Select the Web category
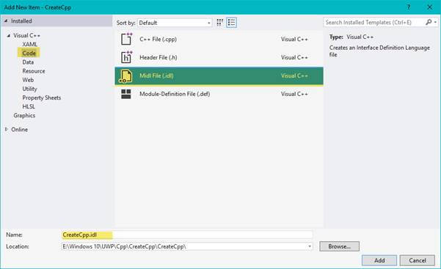The width and height of the screenshot is (441, 269). (28, 80)
